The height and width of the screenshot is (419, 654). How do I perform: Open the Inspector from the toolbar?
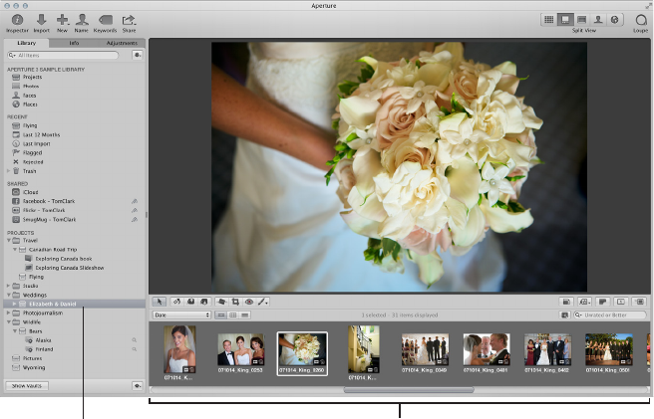click(x=17, y=20)
